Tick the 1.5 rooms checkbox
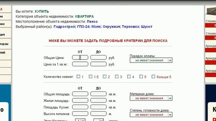This screenshot has height=121, width=216. pyautogui.click(x=90, y=77)
